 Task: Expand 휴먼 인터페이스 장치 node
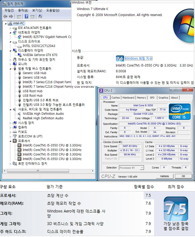[x=10, y=164]
